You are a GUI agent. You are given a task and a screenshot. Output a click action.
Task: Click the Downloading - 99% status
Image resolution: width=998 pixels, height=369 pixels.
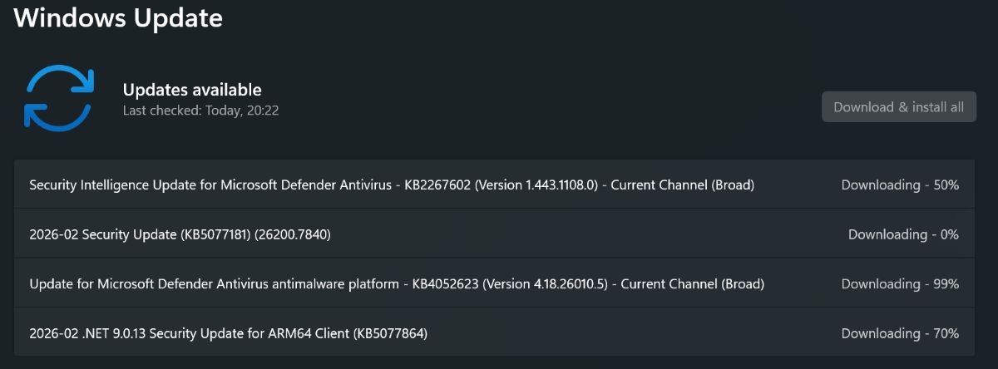click(x=900, y=284)
